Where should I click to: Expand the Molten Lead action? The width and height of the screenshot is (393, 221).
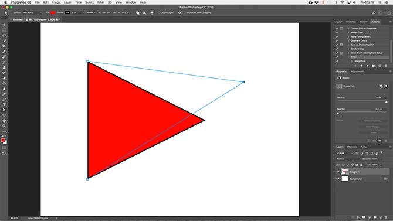point(348,32)
